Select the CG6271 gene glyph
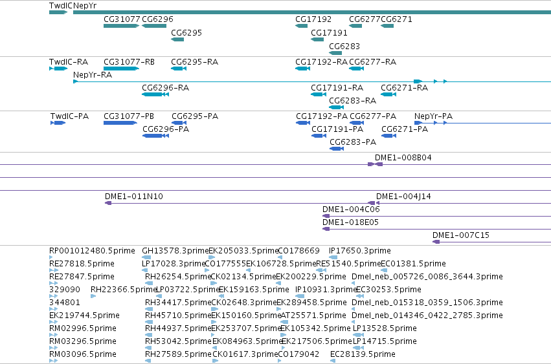This screenshot has width=551, height=364. coord(387,26)
